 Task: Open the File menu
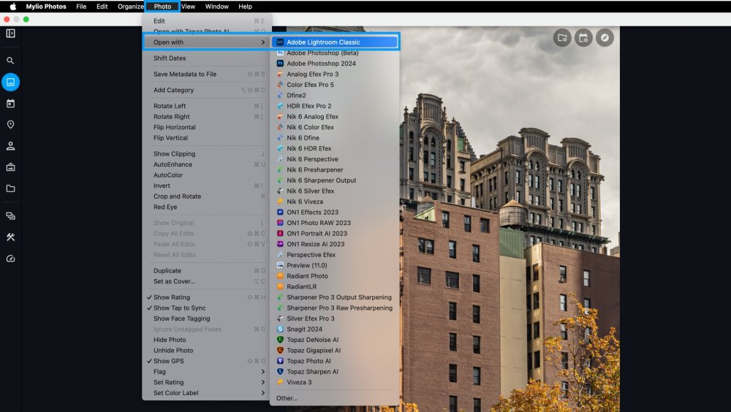(81, 7)
